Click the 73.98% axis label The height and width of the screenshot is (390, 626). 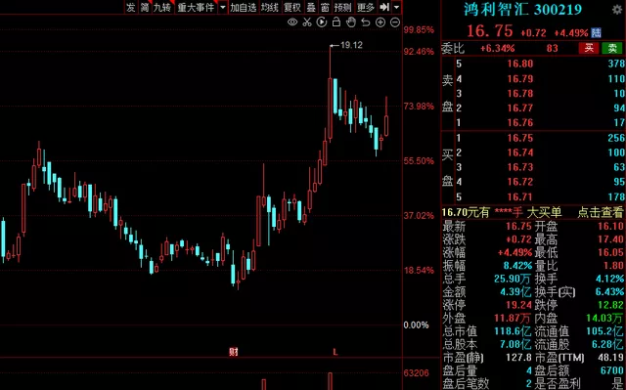tap(419, 107)
